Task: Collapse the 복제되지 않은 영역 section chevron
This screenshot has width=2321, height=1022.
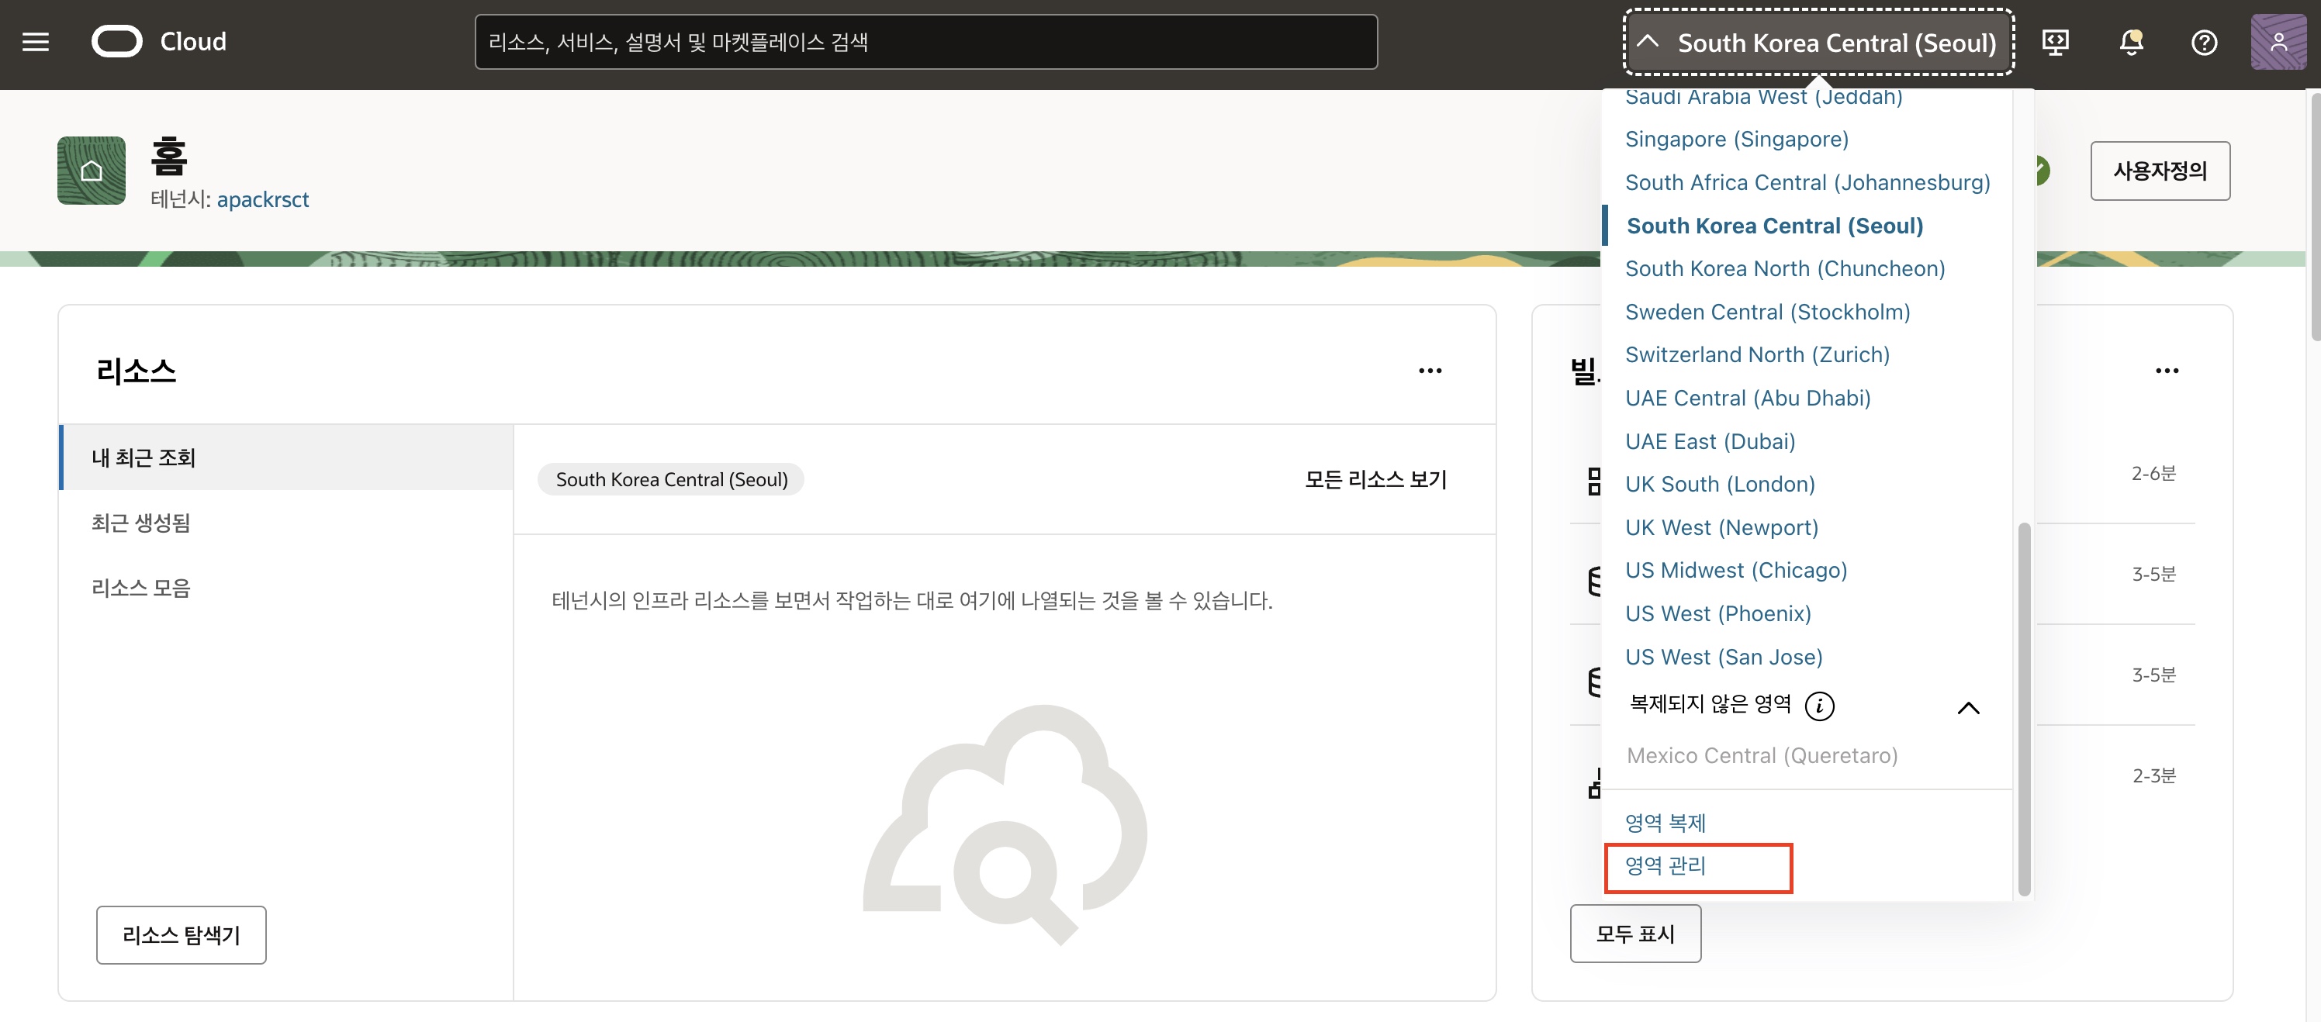Action: [x=1968, y=708]
